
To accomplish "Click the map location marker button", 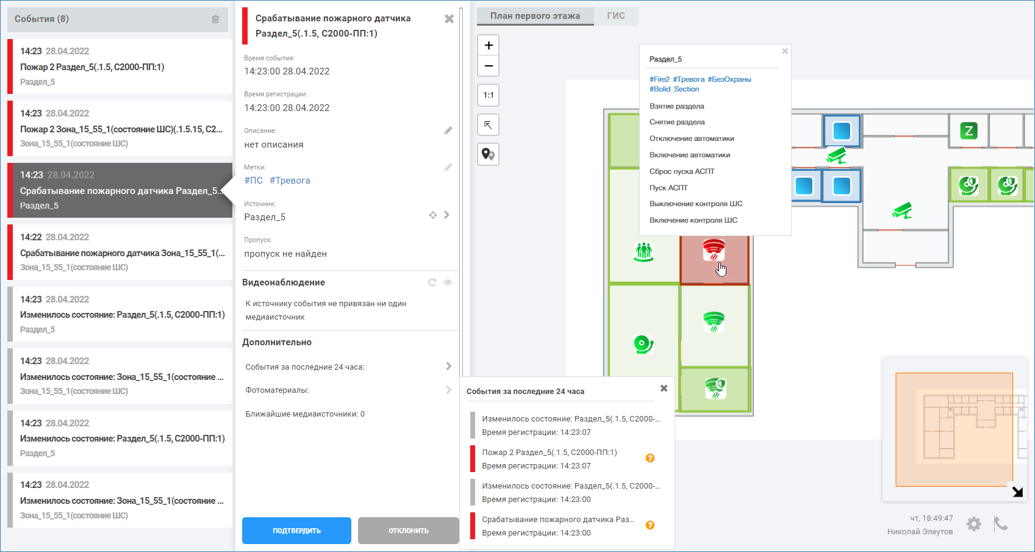I will point(489,154).
